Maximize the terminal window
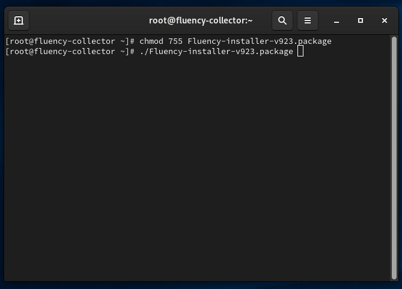Viewport: 402px width, 289px height. (x=360, y=20)
